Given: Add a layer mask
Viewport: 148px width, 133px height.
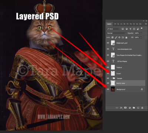Looking at the screenshot, I should click(x=125, y=108).
